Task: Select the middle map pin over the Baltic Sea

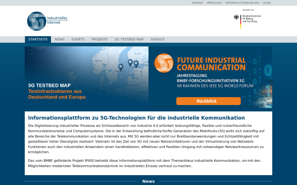Action: 130,63
